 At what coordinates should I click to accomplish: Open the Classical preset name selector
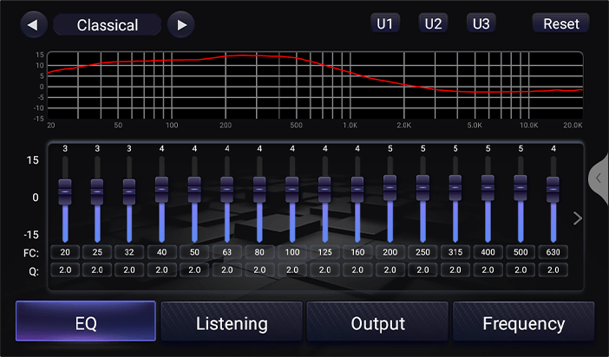108,25
